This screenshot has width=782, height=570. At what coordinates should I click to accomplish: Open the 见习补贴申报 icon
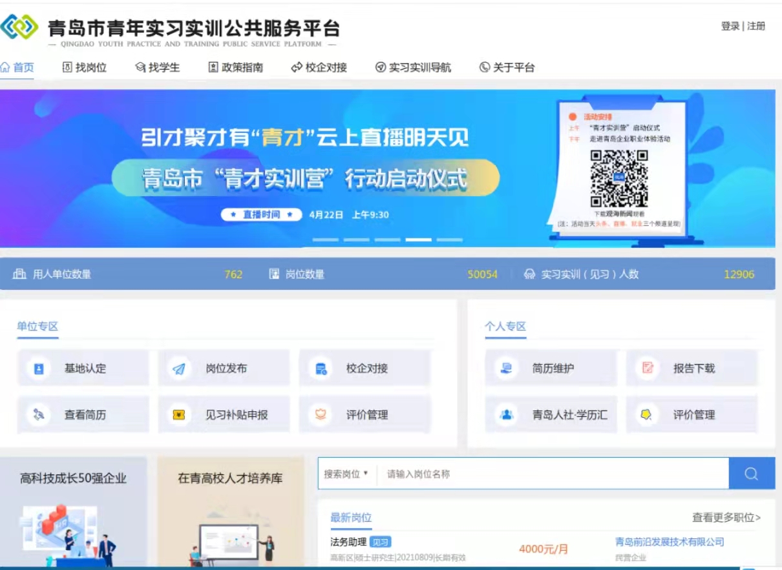point(180,415)
